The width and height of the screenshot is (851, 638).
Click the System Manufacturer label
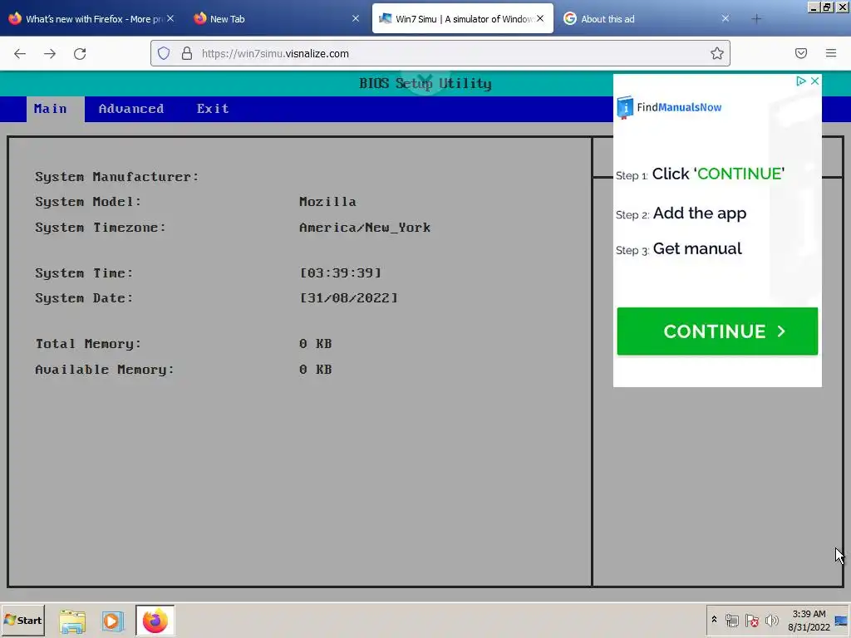117,177
